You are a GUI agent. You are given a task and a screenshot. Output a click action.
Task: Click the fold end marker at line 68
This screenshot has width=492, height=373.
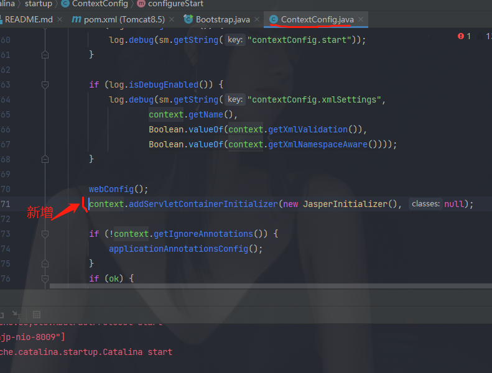(x=45, y=159)
